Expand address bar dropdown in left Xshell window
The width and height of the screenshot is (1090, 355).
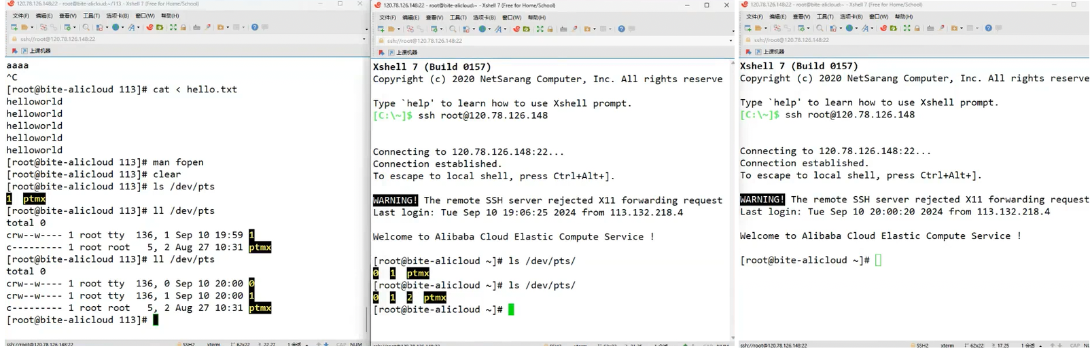364,39
